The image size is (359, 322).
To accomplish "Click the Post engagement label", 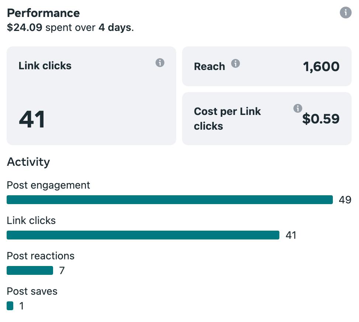I will coord(48,185).
